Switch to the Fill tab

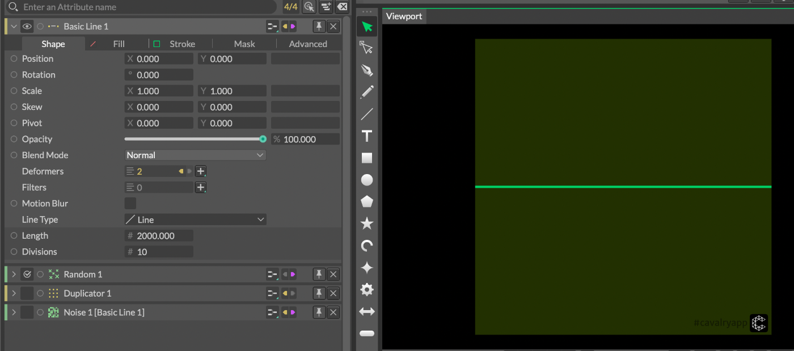[119, 44]
